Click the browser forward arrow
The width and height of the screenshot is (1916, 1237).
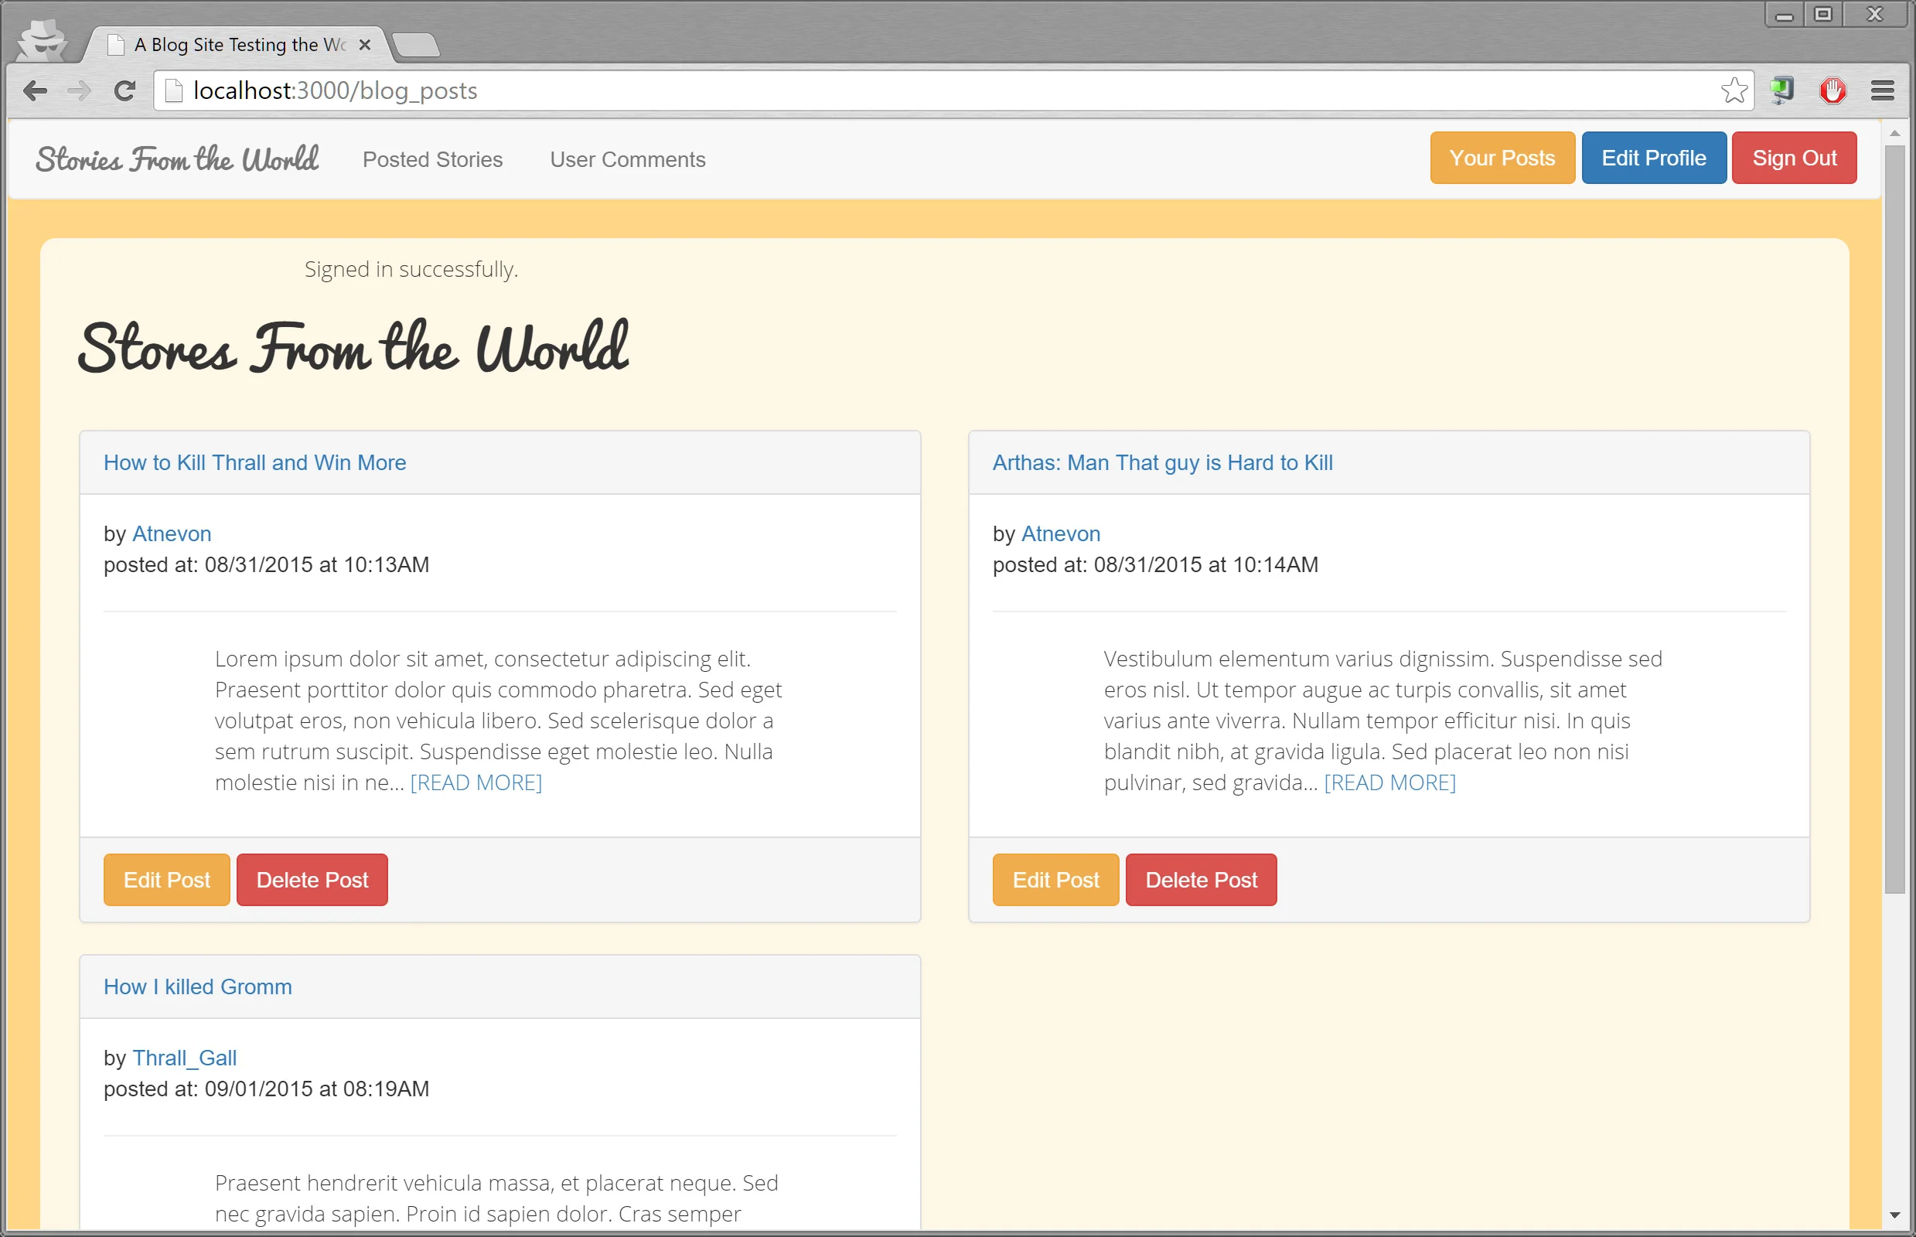click(x=79, y=90)
